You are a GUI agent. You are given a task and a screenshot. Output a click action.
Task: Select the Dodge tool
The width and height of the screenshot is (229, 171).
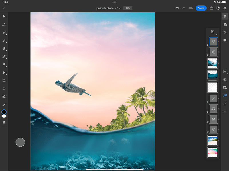4,64
